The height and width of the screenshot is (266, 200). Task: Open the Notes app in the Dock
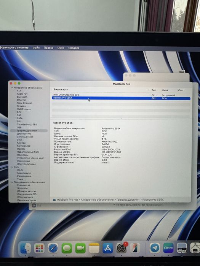[94, 249]
